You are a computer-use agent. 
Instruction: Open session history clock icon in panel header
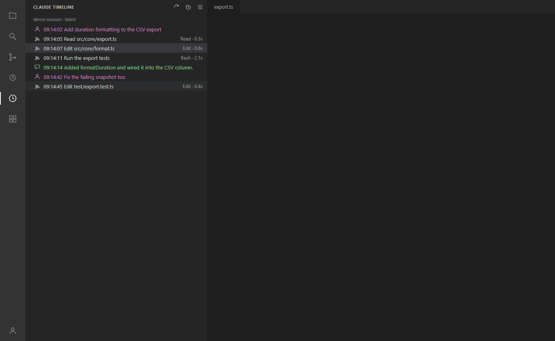click(188, 7)
